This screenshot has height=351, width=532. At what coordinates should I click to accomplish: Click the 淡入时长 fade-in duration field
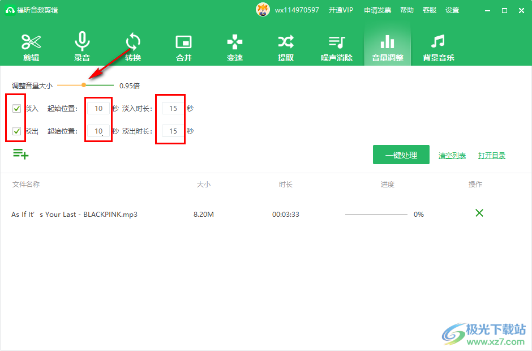(173, 108)
